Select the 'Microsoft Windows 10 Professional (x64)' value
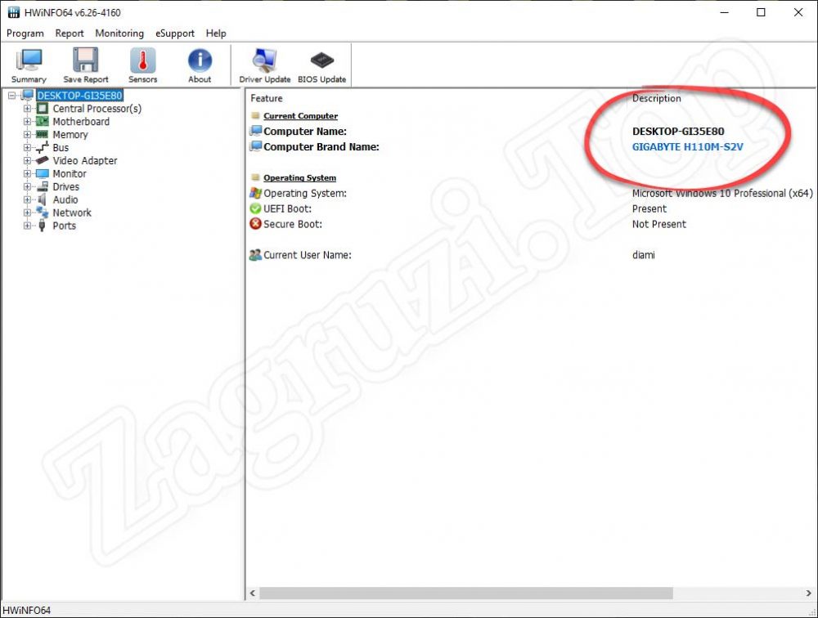Screen dimensions: 818x618 722,193
